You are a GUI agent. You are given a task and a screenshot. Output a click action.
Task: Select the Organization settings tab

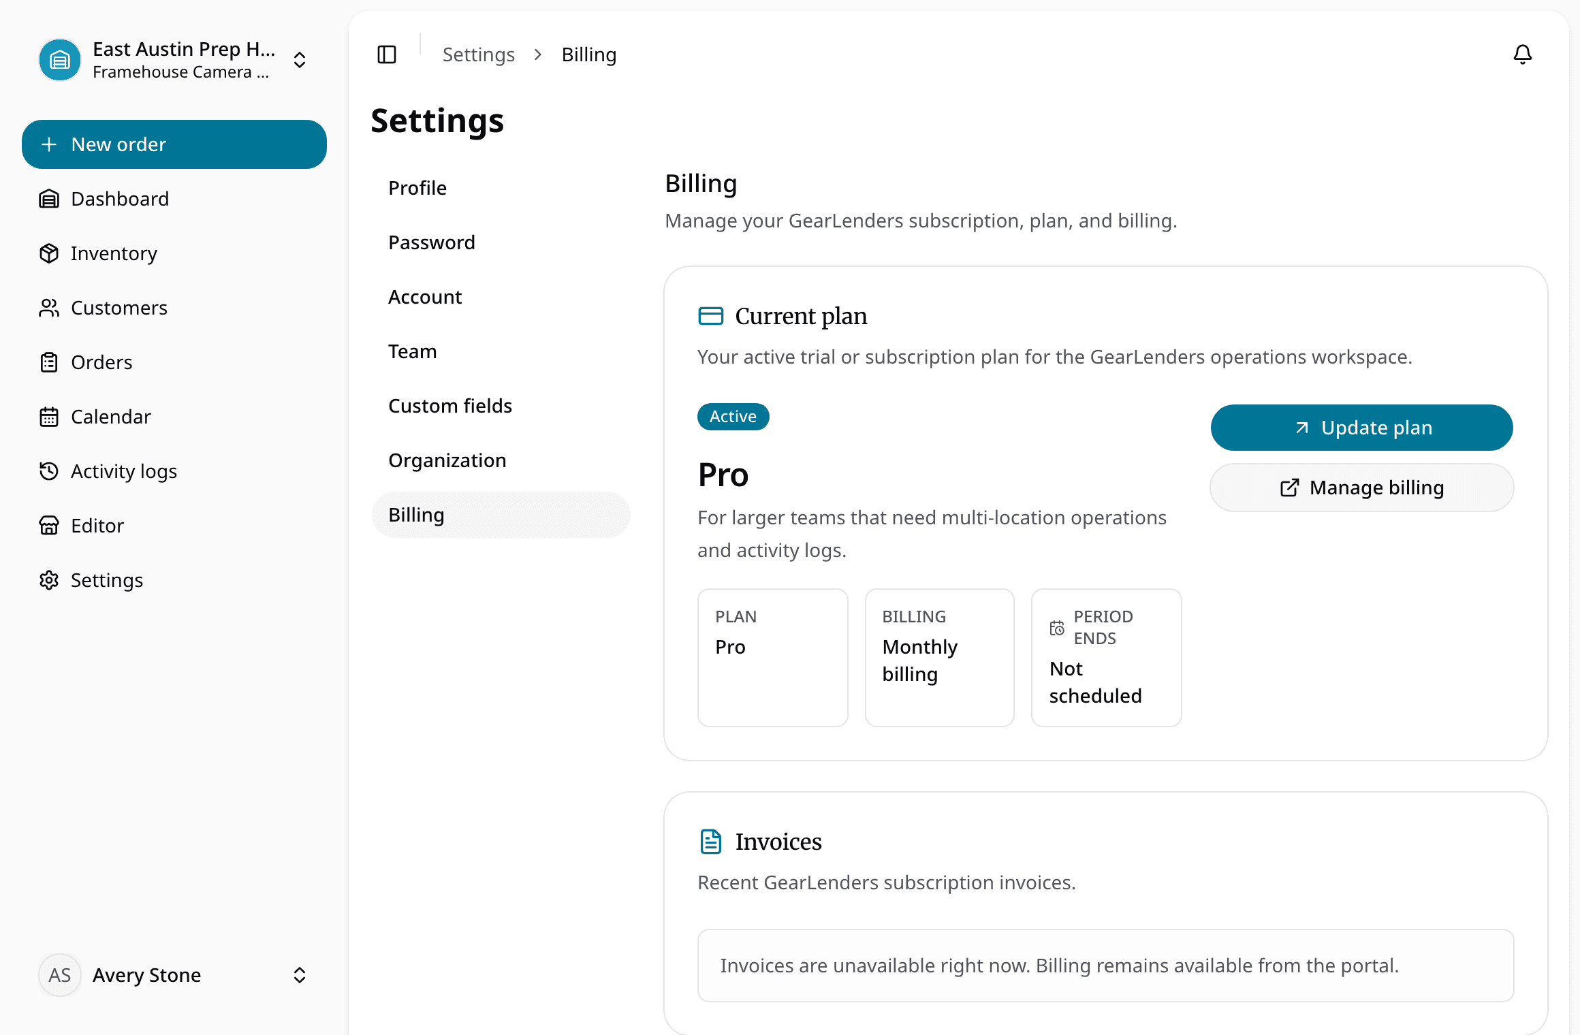501,460
